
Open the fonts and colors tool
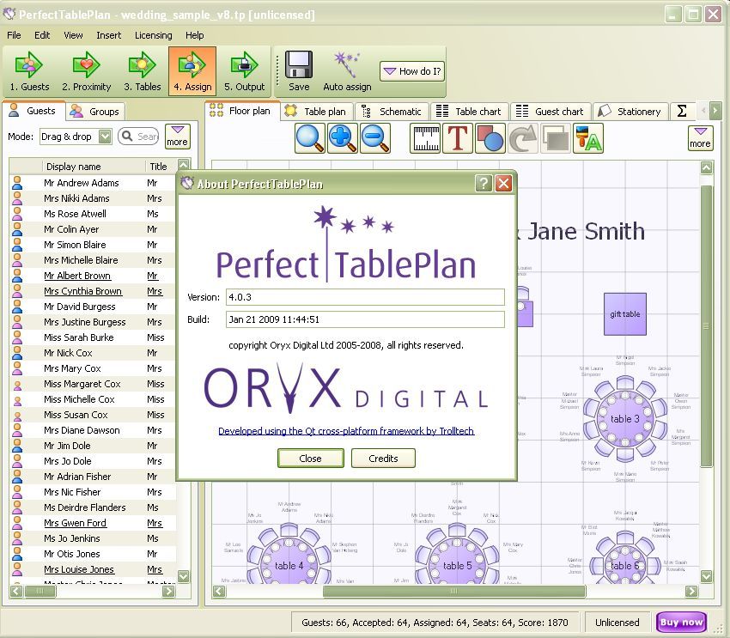[588, 138]
